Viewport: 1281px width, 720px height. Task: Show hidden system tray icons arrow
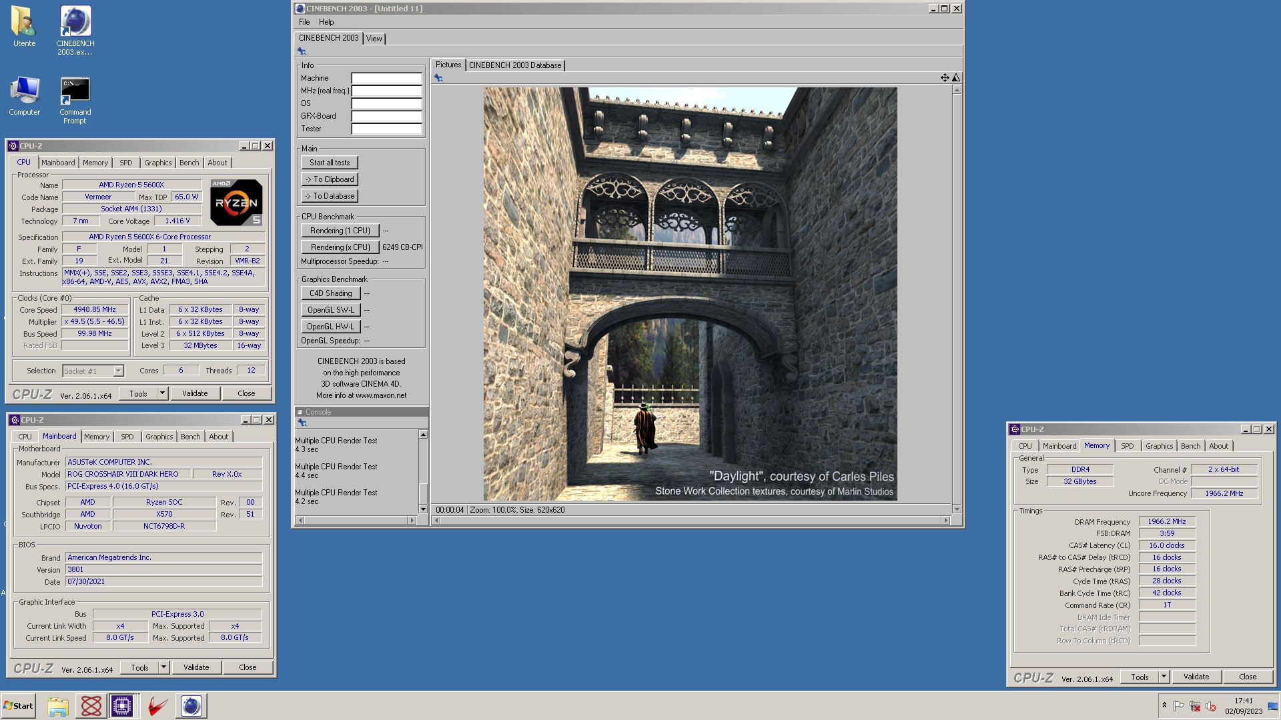coord(1164,705)
